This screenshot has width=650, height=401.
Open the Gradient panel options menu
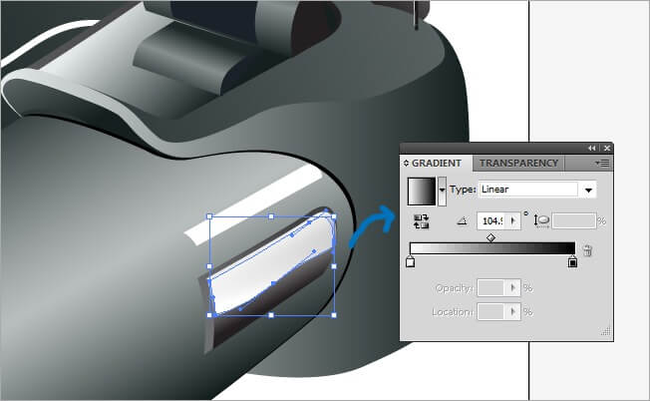pyautogui.click(x=602, y=163)
